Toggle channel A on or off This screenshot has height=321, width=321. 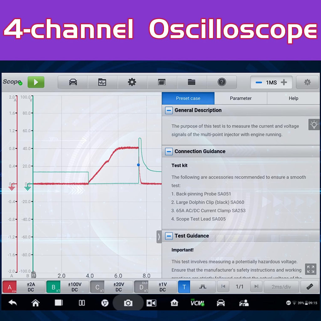tap(10, 287)
